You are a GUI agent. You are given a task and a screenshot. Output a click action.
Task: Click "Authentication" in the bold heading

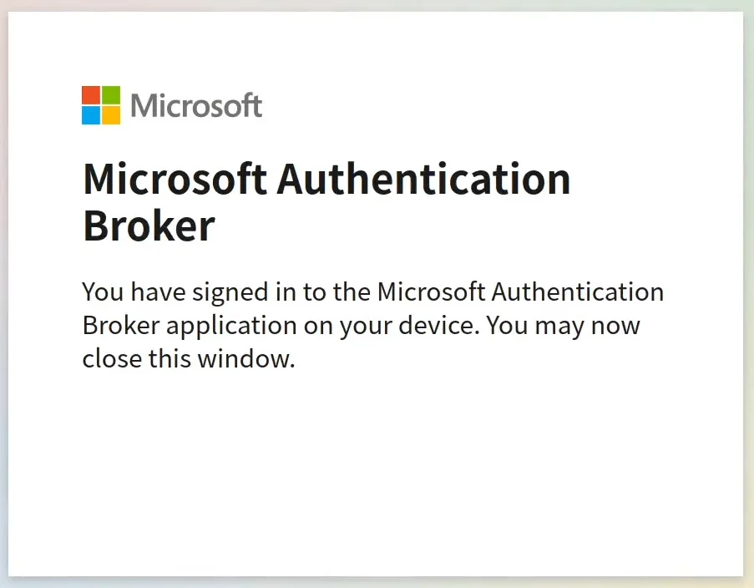click(x=424, y=180)
